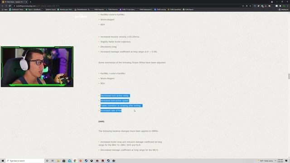Open the StreamElements bookmark

(82, 10)
